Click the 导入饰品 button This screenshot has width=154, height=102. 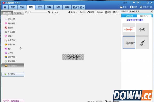pos(13,74)
